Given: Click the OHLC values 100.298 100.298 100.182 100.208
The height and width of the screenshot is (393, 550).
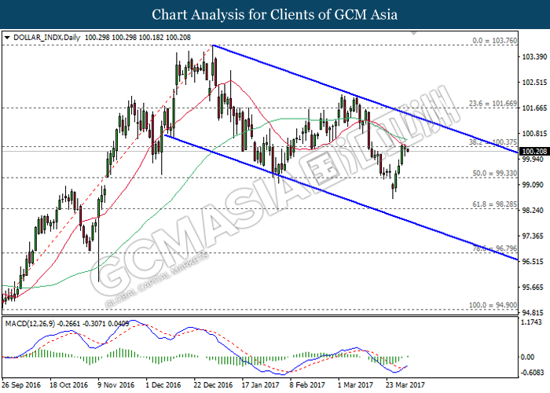Looking at the screenshot, I should coord(137,38).
